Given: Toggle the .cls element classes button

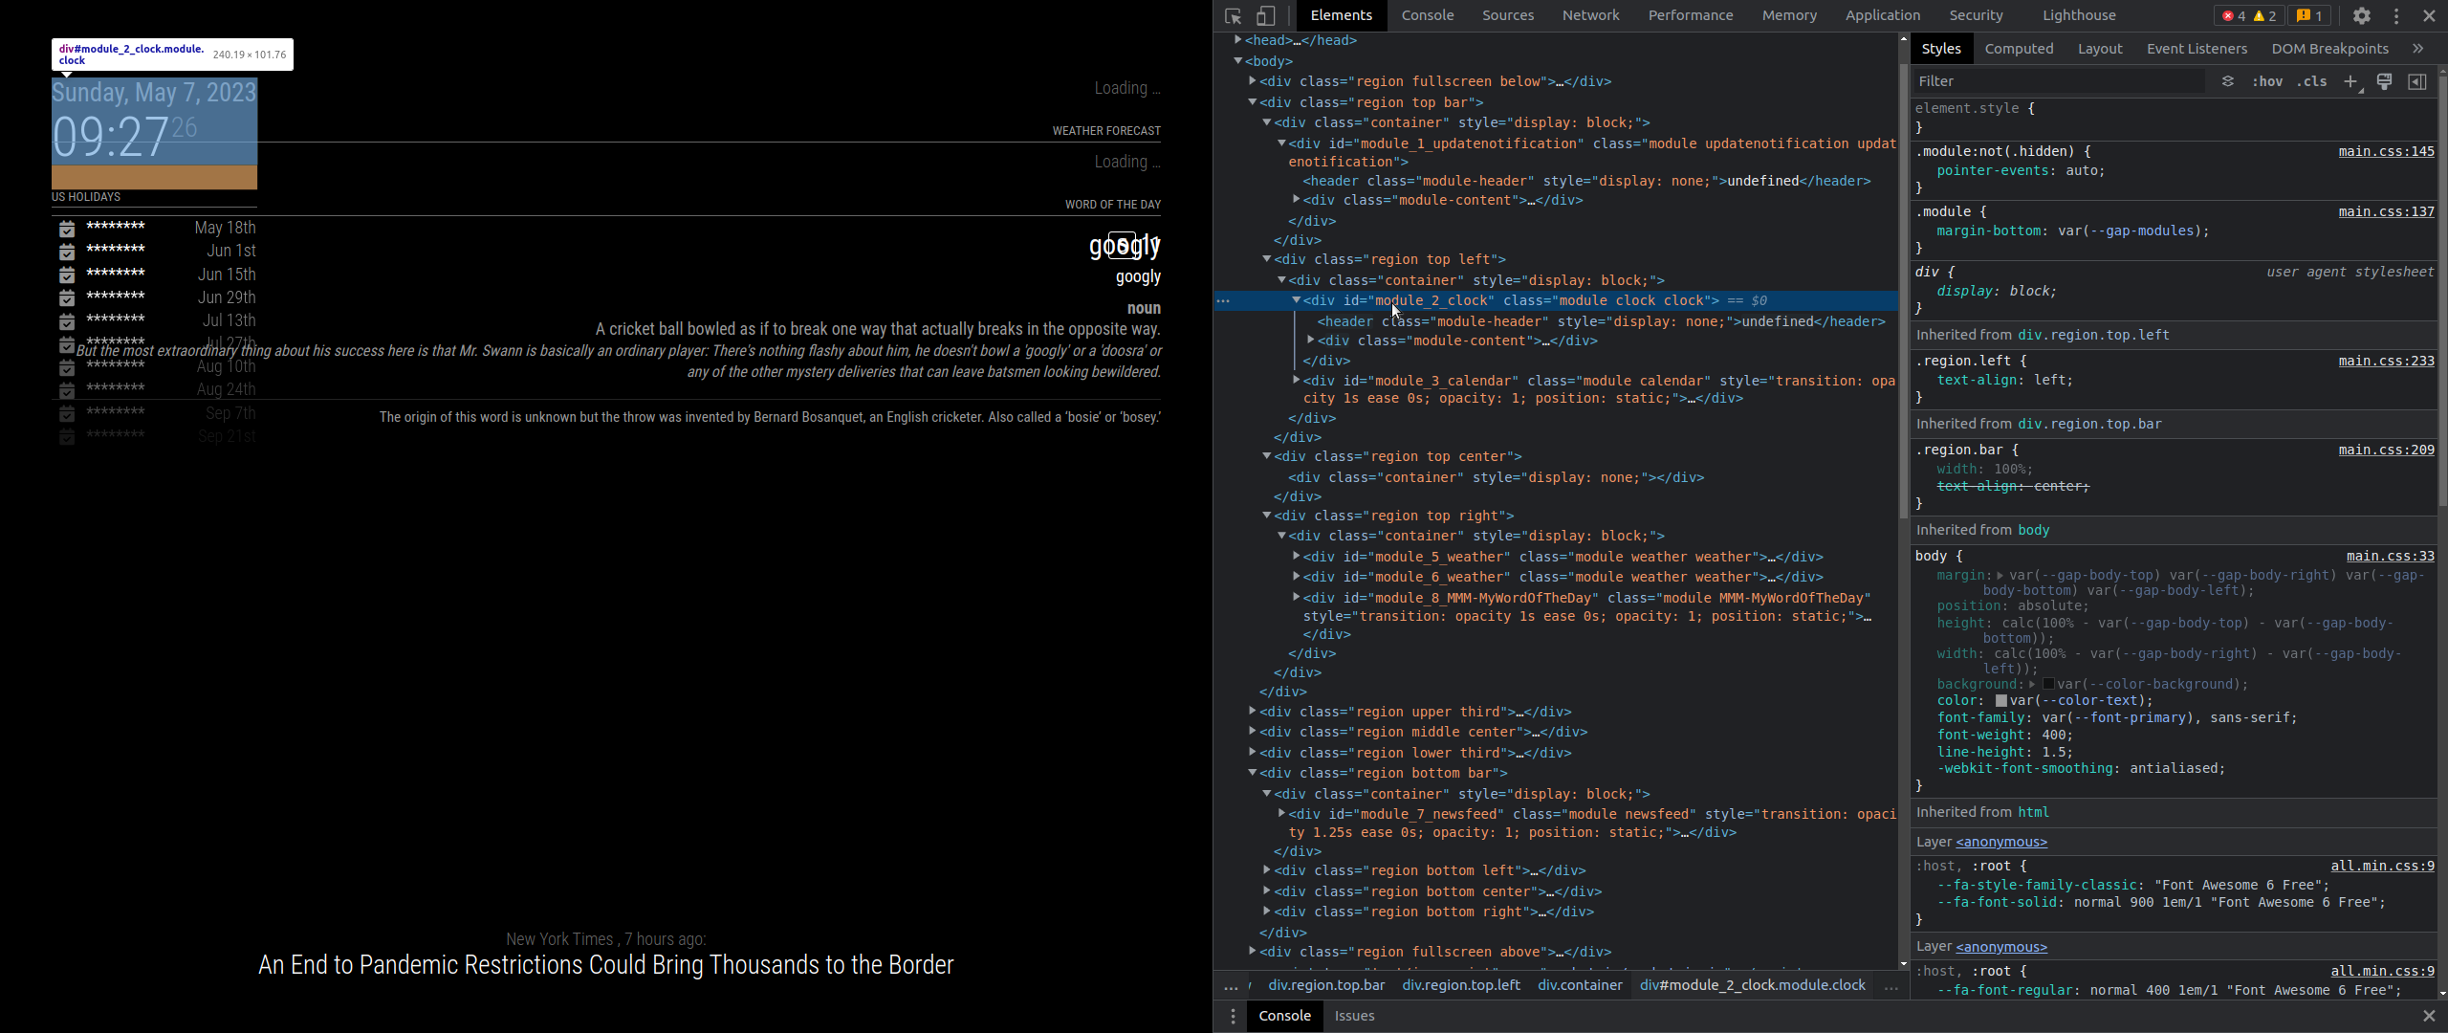Looking at the screenshot, I should [x=2312, y=82].
